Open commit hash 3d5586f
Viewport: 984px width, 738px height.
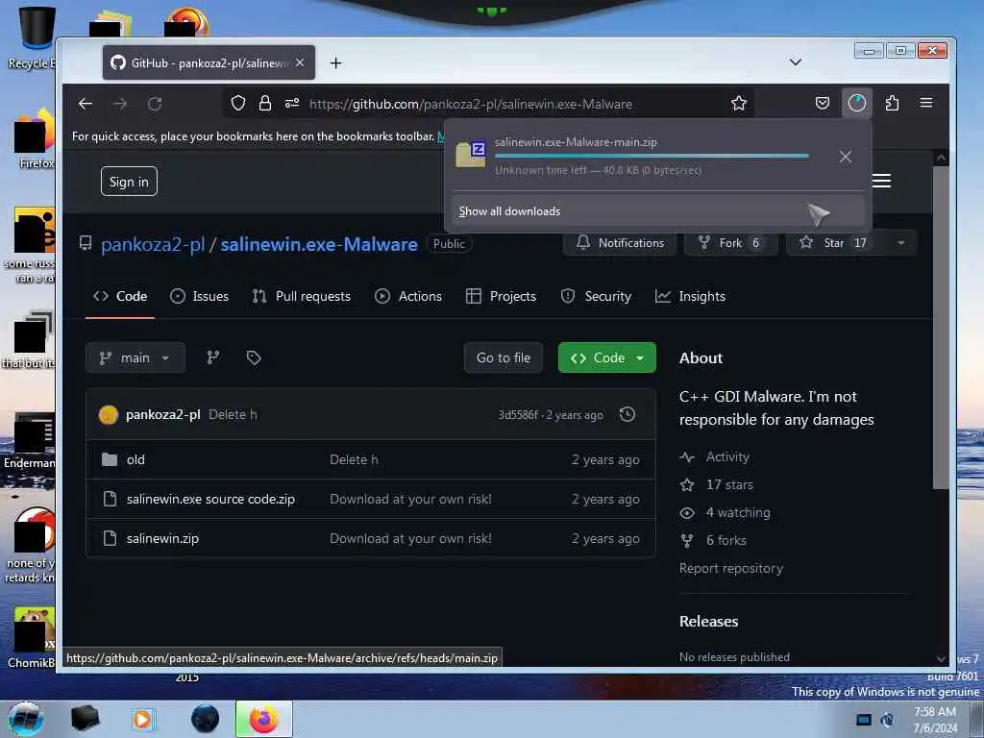518,415
